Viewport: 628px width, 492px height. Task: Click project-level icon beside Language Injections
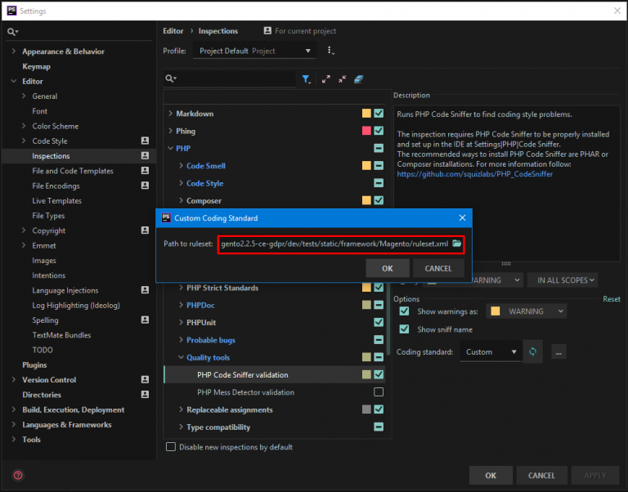pyautogui.click(x=145, y=290)
